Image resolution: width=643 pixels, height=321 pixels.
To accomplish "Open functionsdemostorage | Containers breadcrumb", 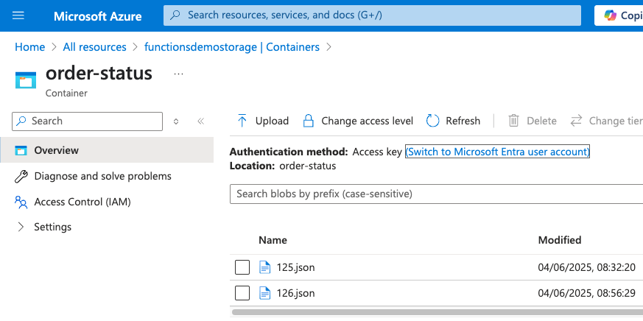I will point(232,47).
